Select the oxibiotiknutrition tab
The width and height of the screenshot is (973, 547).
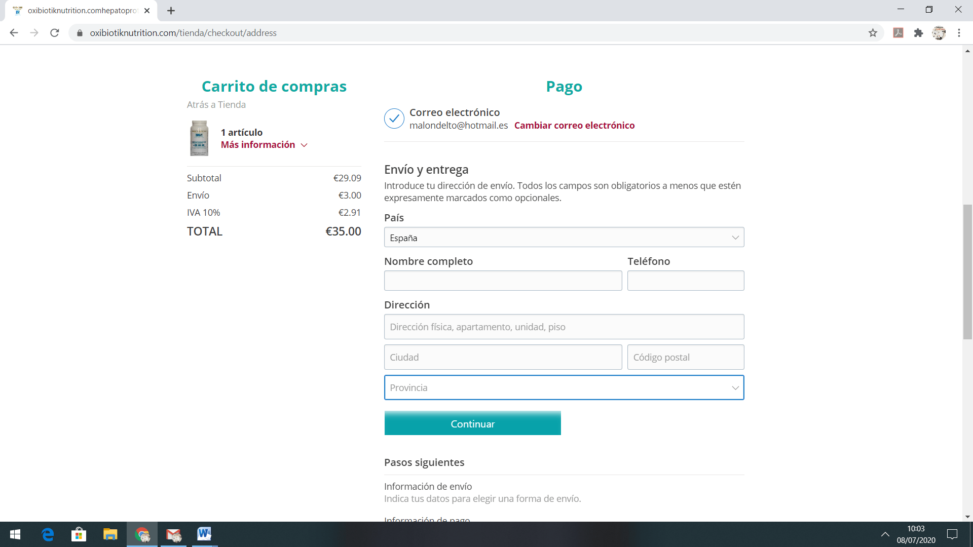tap(81, 11)
